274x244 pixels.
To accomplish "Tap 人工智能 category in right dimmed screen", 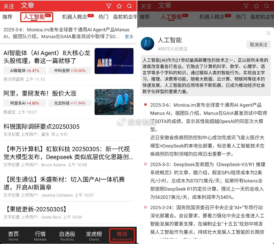I will click(174, 17).
